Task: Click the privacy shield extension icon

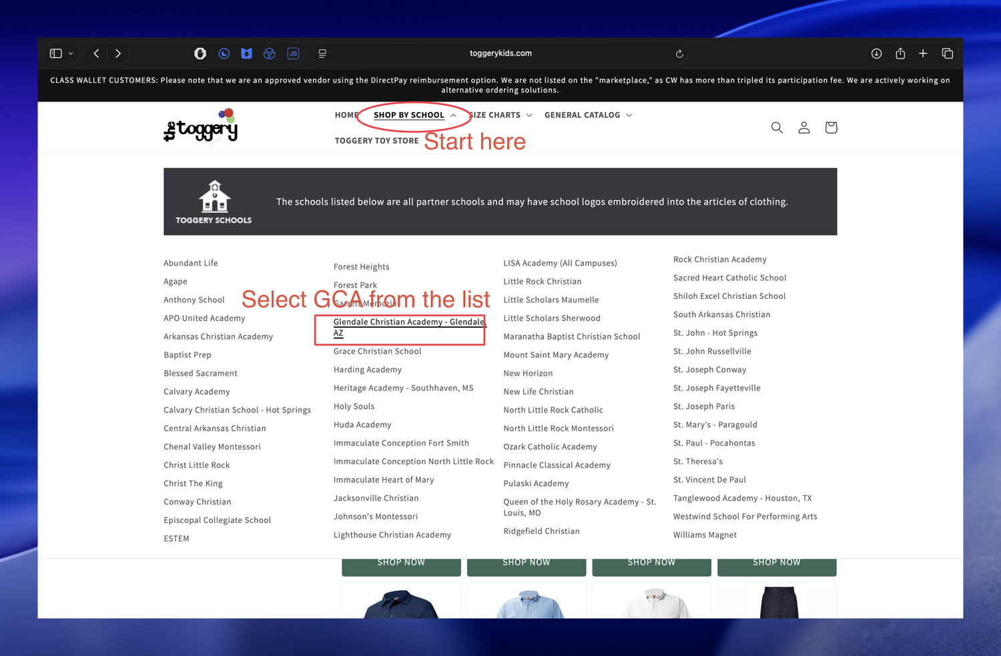Action: [200, 53]
